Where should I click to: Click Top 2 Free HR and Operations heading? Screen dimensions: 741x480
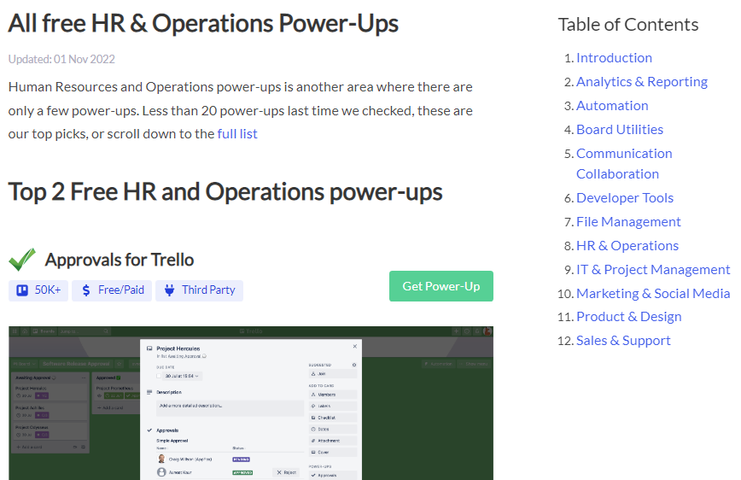tap(225, 192)
